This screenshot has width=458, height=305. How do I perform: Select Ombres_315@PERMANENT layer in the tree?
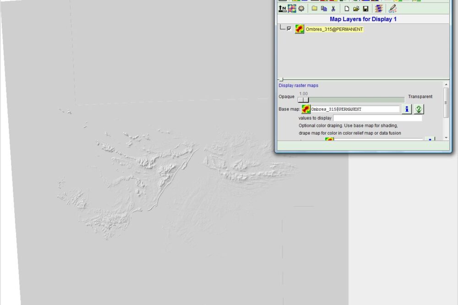click(x=334, y=29)
